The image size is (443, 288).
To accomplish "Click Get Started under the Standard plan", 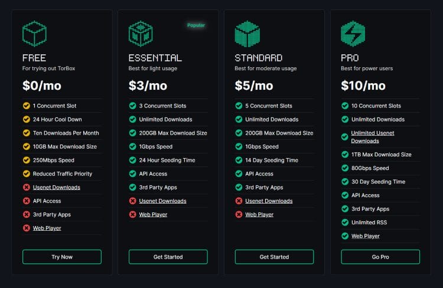I will [x=274, y=257].
